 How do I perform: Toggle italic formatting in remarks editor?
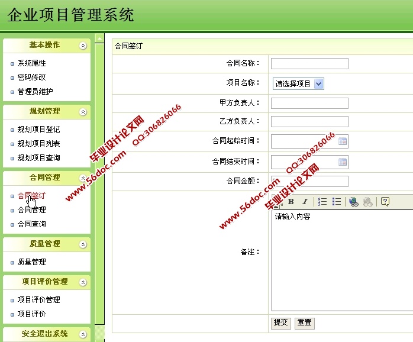pos(305,202)
